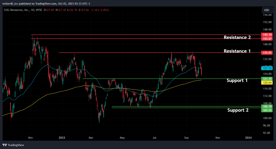Click the 100.00 price axis tick
The width and height of the screenshot is (276, 149).
(x=267, y=118)
